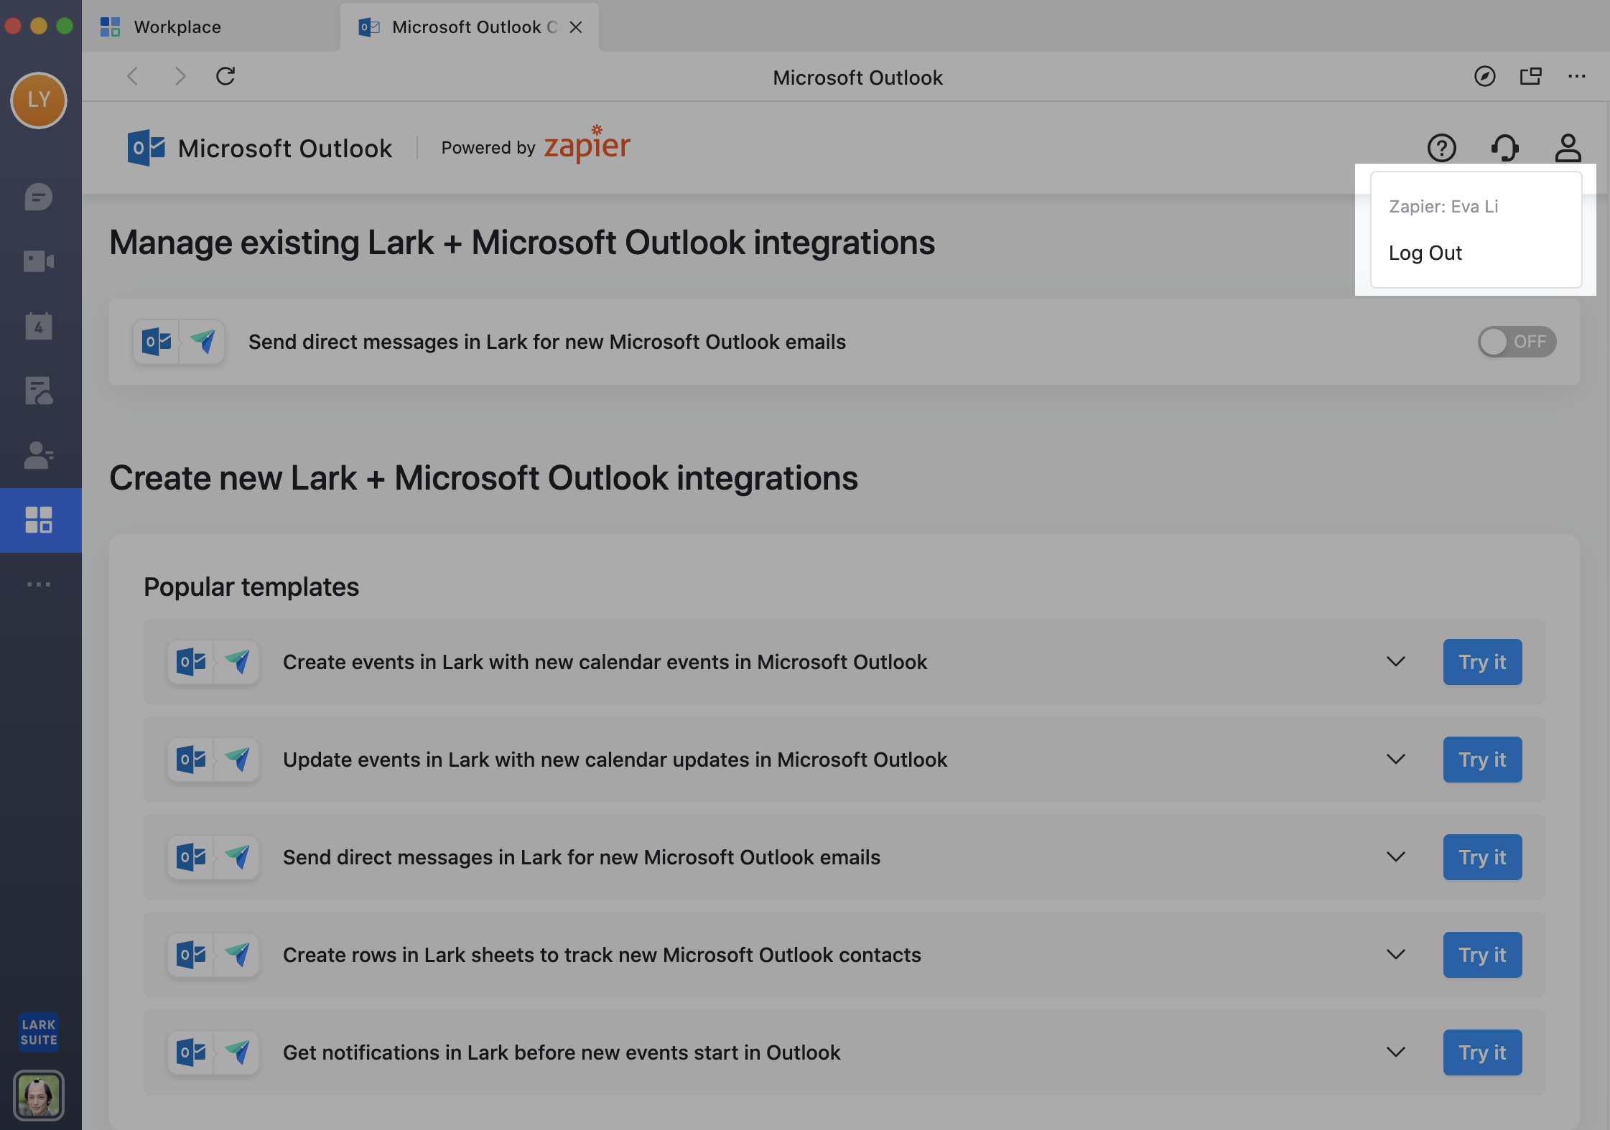Open video meetings from sidebar
The width and height of the screenshot is (1610, 1130).
pyautogui.click(x=39, y=261)
